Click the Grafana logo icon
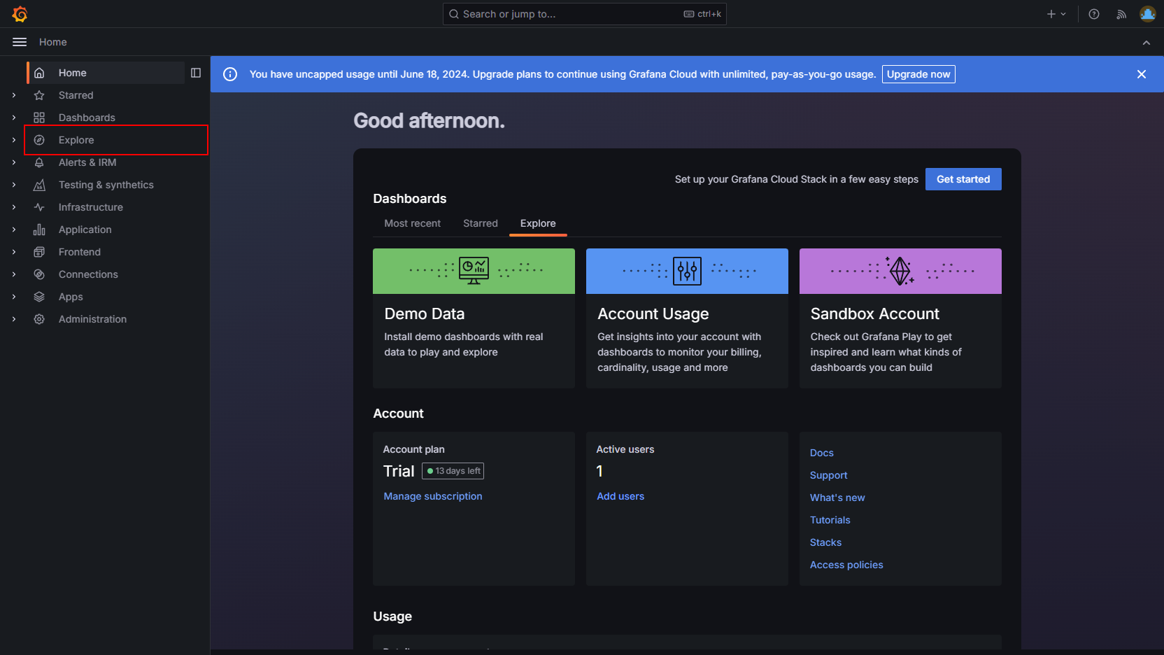Screen dimensions: 1164x655 [20, 14]
